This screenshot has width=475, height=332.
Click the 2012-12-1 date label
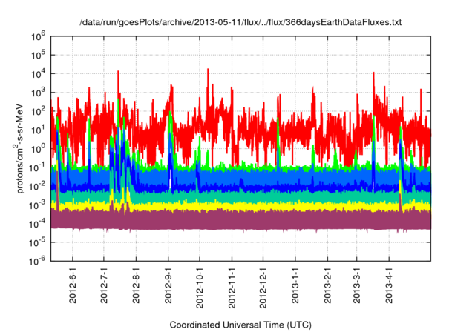[263, 288]
